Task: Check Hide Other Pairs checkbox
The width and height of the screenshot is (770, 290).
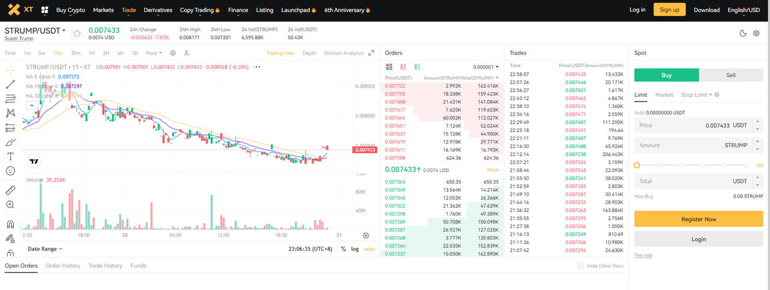Action: click(x=581, y=265)
